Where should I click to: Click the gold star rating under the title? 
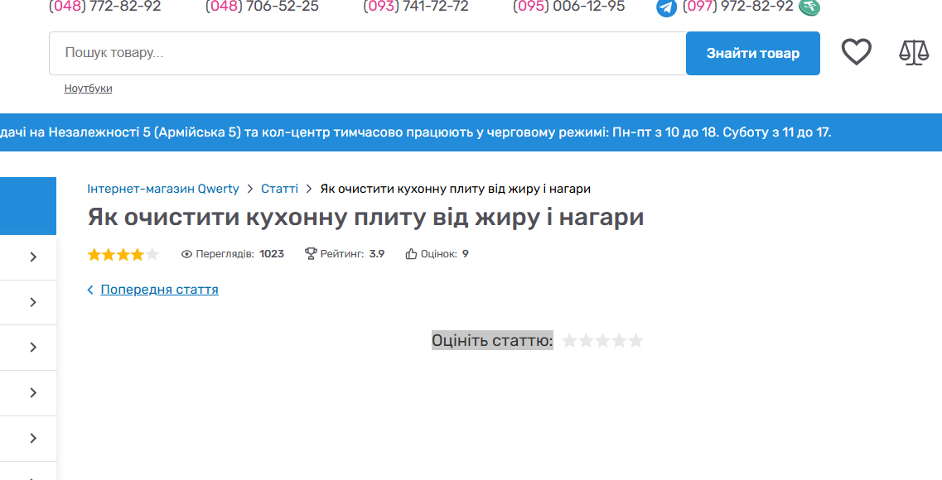click(x=123, y=254)
